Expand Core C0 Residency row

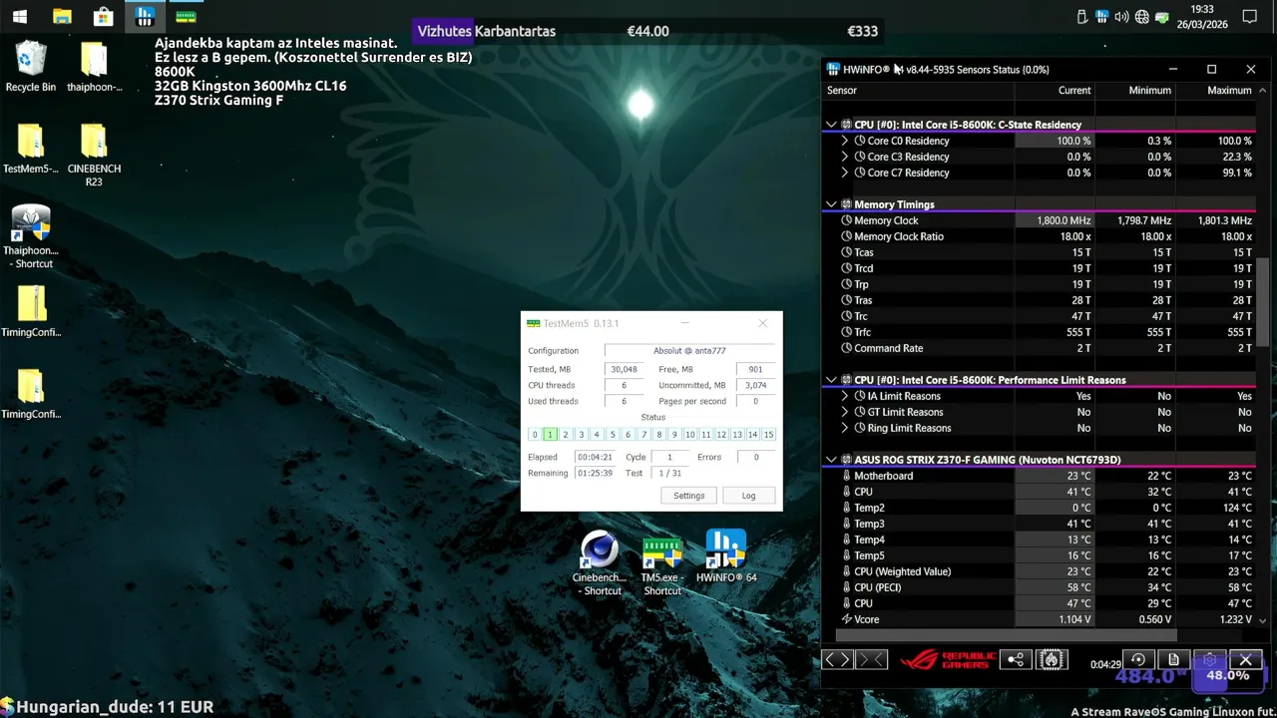pos(845,141)
